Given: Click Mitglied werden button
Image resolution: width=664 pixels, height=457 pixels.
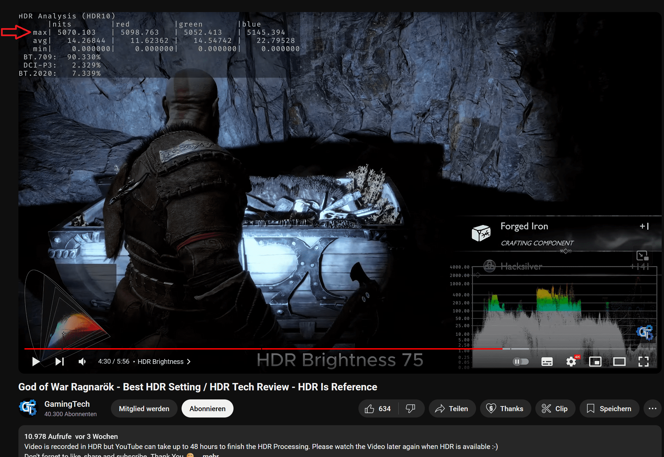Looking at the screenshot, I should point(144,408).
